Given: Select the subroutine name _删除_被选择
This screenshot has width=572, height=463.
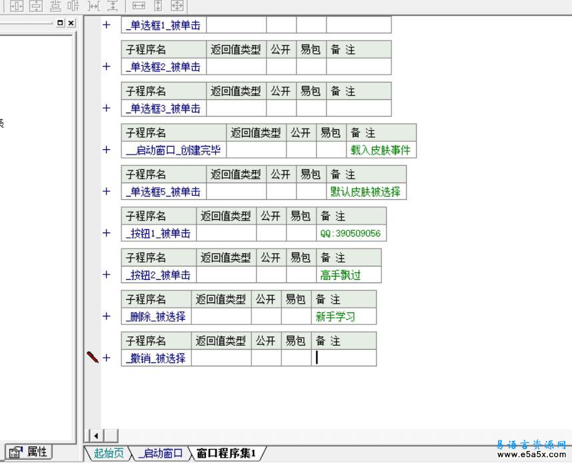Looking at the screenshot, I should 156,316.
